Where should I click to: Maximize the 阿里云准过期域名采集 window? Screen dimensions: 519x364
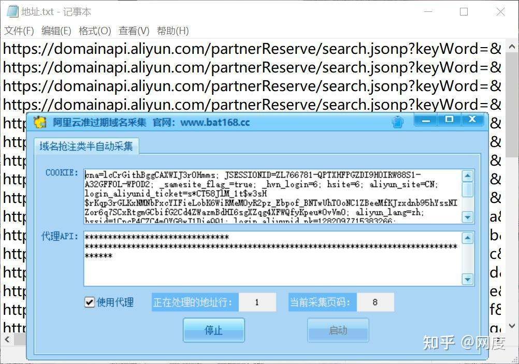tap(449, 120)
